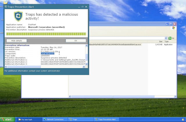Click the Application type cell in Explorer
The image size is (186, 122).
tap(168, 45)
